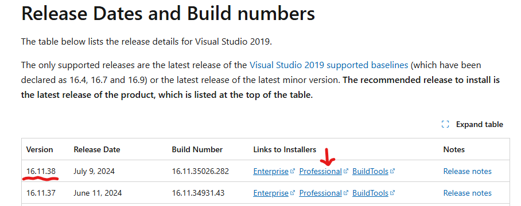Download Enterprise installer for version 16.11.37
The height and width of the screenshot is (206, 521).
point(271,193)
